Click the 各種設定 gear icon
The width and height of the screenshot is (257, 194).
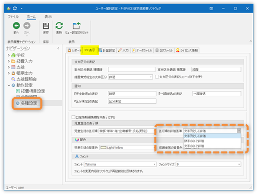(x=18, y=103)
